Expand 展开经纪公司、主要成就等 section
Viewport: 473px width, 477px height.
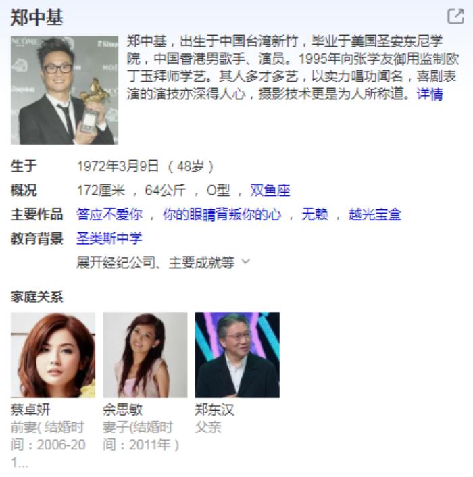pyautogui.click(x=163, y=263)
